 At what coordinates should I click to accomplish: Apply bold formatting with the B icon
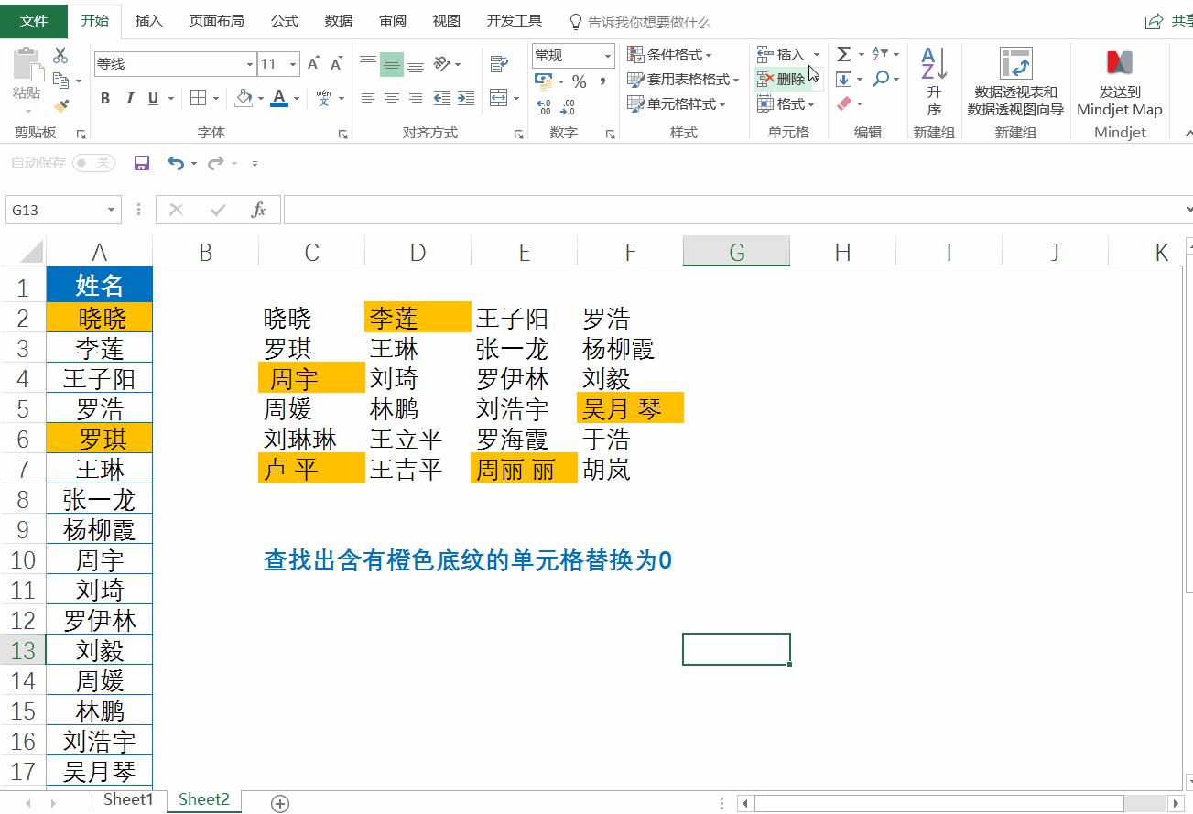click(x=104, y=99)
